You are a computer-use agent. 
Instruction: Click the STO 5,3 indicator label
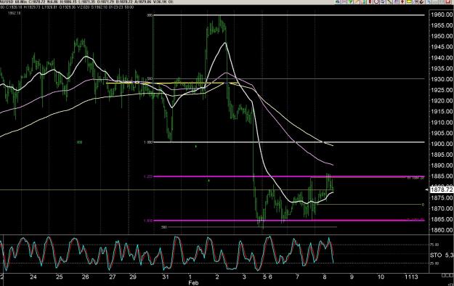pyautogui.click(x=441, y=256)
